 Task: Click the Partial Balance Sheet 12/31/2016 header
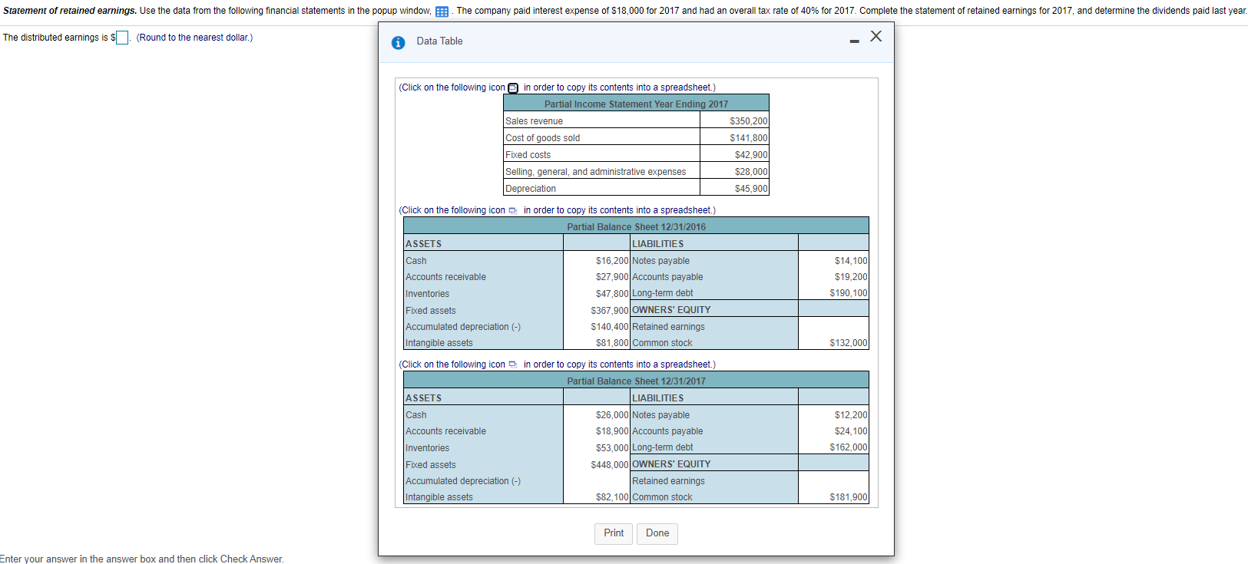coord(636,227)
